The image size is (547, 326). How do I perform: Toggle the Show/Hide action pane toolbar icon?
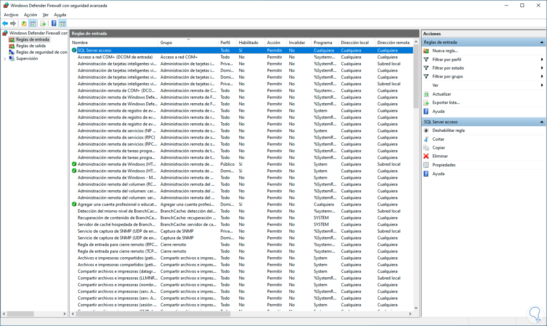[62, 23]
